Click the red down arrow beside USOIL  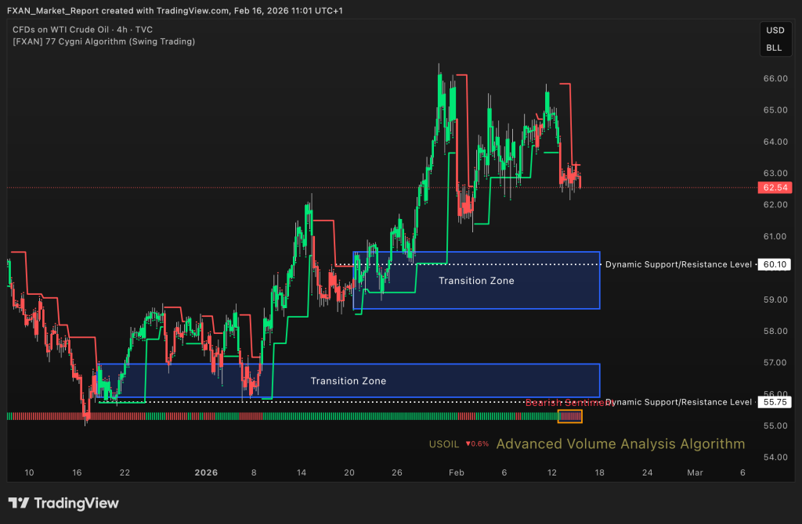point(468,444)
